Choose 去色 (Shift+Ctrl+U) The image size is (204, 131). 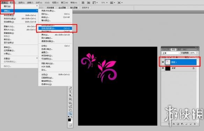[x=55, y=75]
